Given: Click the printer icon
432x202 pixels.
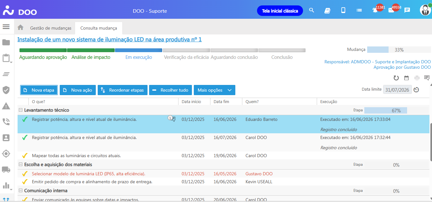Looking at the screenshot, I should tap(417, 78).
